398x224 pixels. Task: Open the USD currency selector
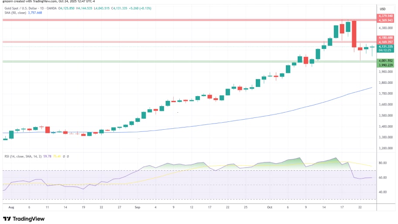pos(383,9)
